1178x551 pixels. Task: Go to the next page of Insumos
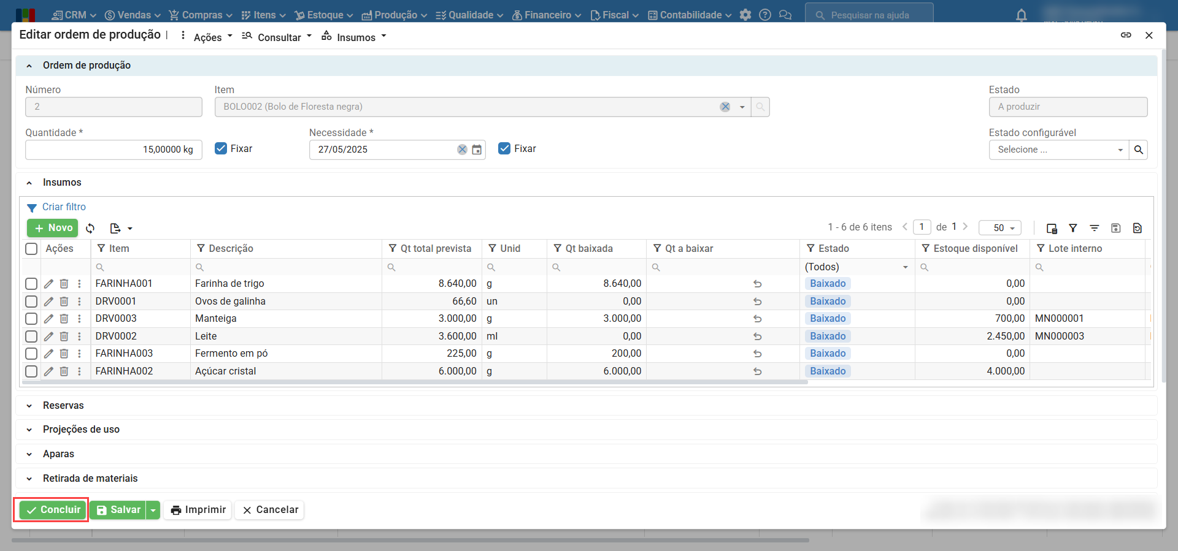click(x=965, y=227)
